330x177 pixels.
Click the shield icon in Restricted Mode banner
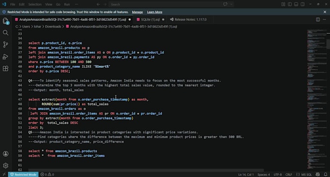(4, 12)
